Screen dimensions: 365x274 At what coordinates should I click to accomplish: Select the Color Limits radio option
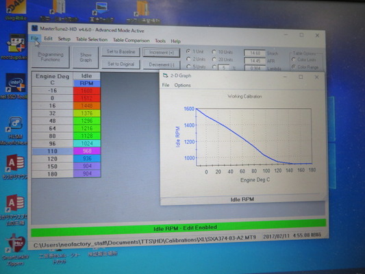click(294, 60)
